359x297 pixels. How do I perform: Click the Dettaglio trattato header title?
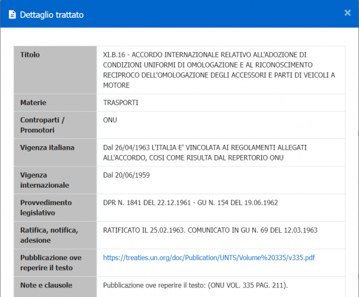coord(52,14)
